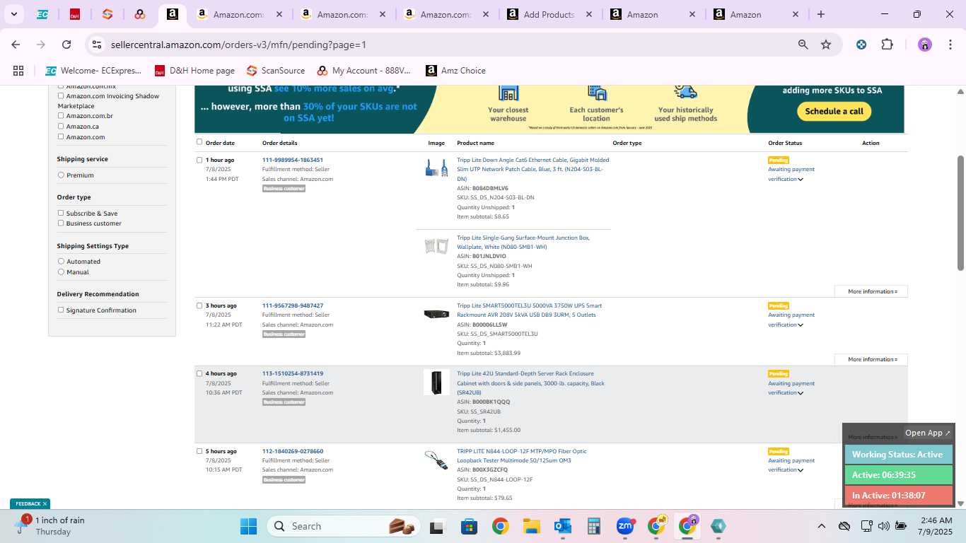Show hidden tray icons chevron
Viewport: 966px width, 543px height.
click(822, 526)
